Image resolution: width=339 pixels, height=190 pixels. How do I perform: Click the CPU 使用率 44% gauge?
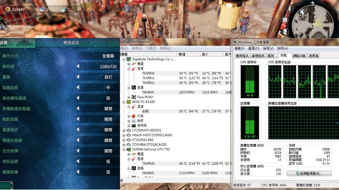click(250, 82)
